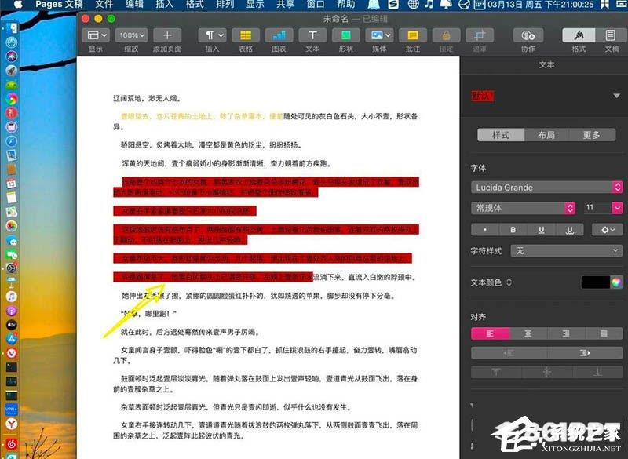Click the bell notification menu bar icon
628x459 pixels.
tap(447, 5)
